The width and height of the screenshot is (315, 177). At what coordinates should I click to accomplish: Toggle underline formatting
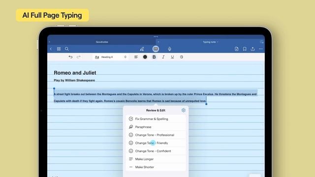[x=172, y=57]
